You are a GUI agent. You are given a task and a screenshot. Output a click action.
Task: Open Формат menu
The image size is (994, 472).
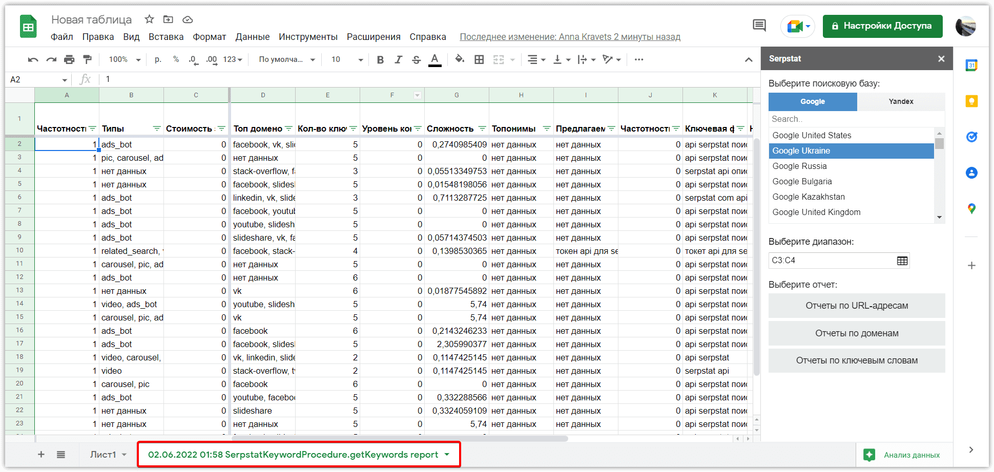click(x=209, y=37)
